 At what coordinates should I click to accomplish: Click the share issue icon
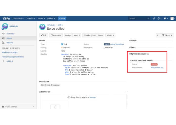[x=158, y=35]
